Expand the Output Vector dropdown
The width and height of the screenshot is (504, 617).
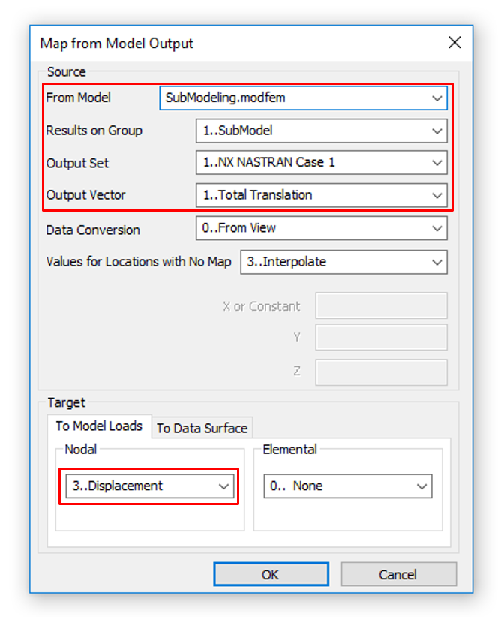click(x=321, y=195)
